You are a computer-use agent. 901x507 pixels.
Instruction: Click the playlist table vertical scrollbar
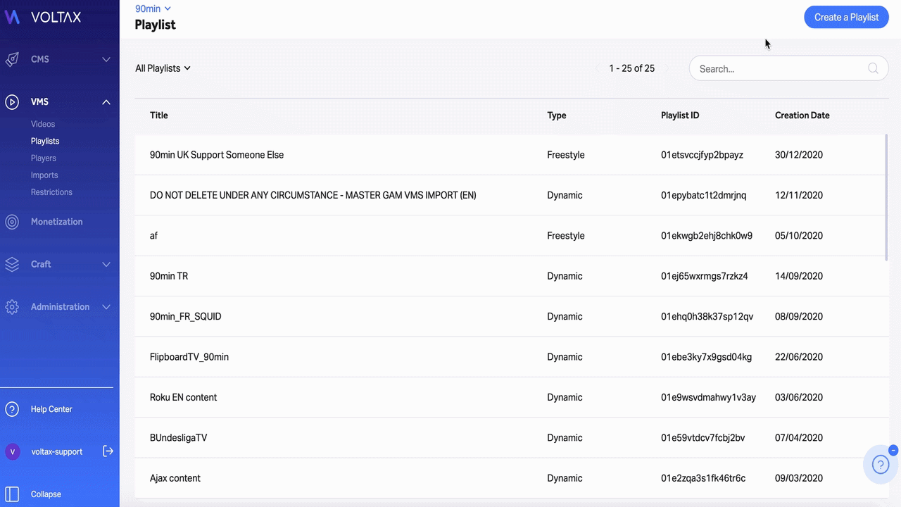886,197
